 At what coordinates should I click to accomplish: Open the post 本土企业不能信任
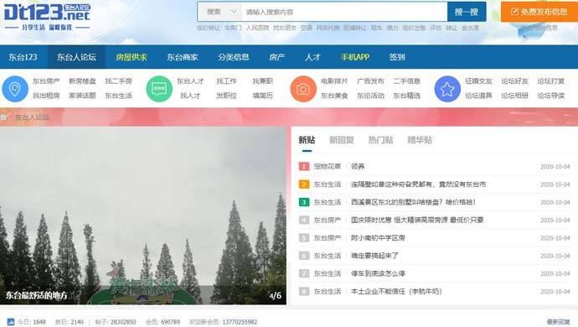396,291
